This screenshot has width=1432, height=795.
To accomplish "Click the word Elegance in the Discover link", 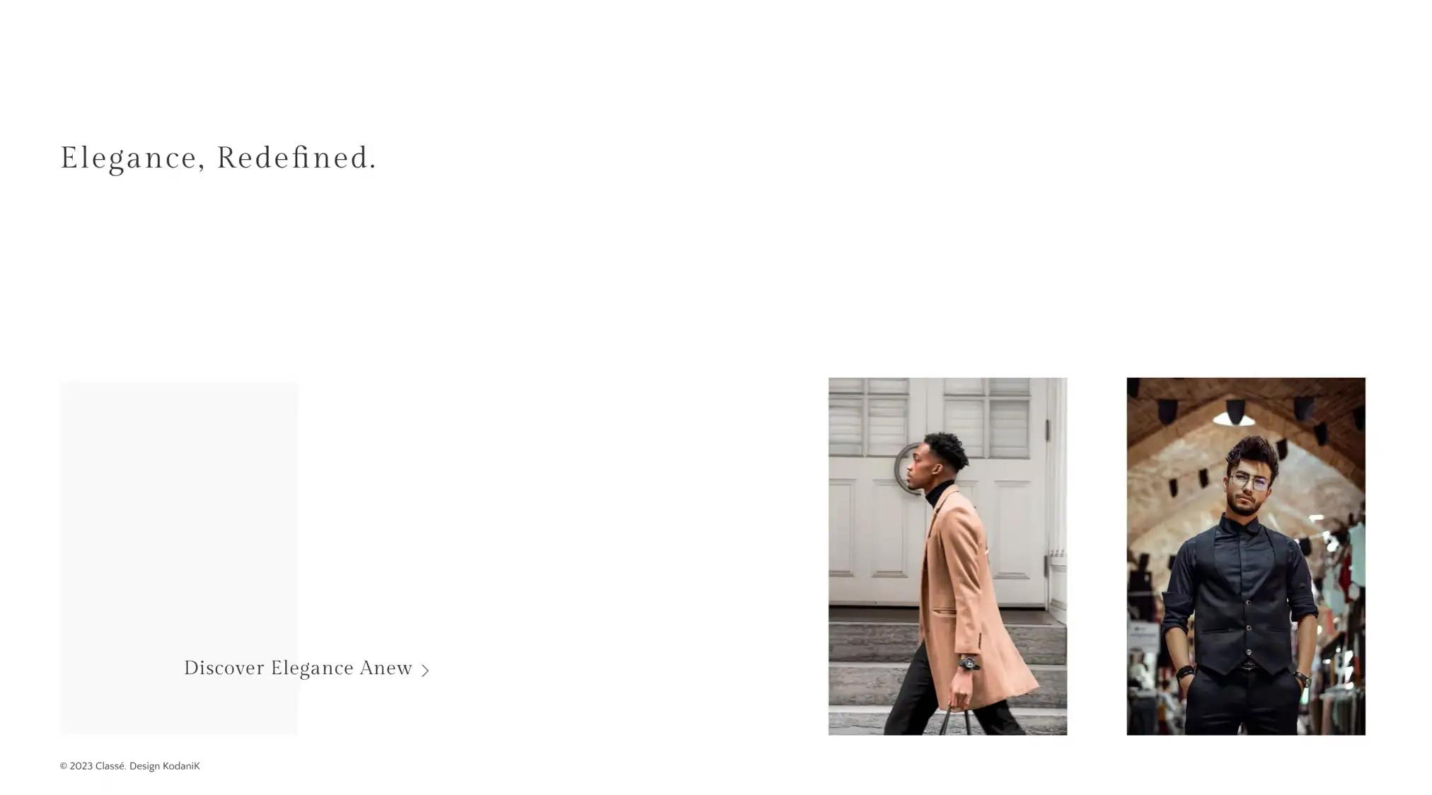I will (x=312, y=669).
